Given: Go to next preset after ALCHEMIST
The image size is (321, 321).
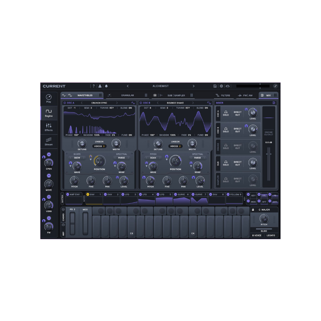Looking at the screenshot, I should (x=193, y=86).
